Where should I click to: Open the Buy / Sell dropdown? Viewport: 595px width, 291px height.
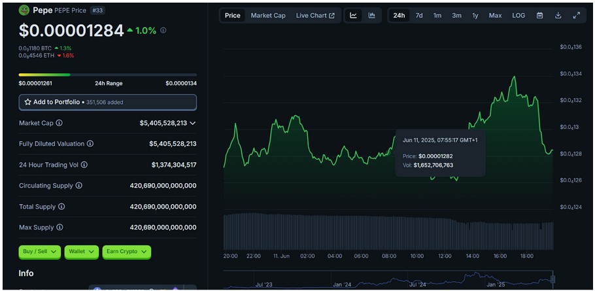coord(39,252)
